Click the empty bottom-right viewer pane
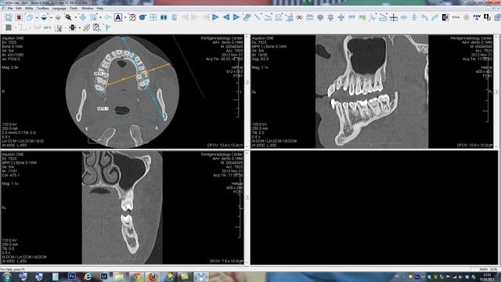Image resolution: width=501 pixels, height=282 pixels. pyautogui.click(x=374, y=208)
